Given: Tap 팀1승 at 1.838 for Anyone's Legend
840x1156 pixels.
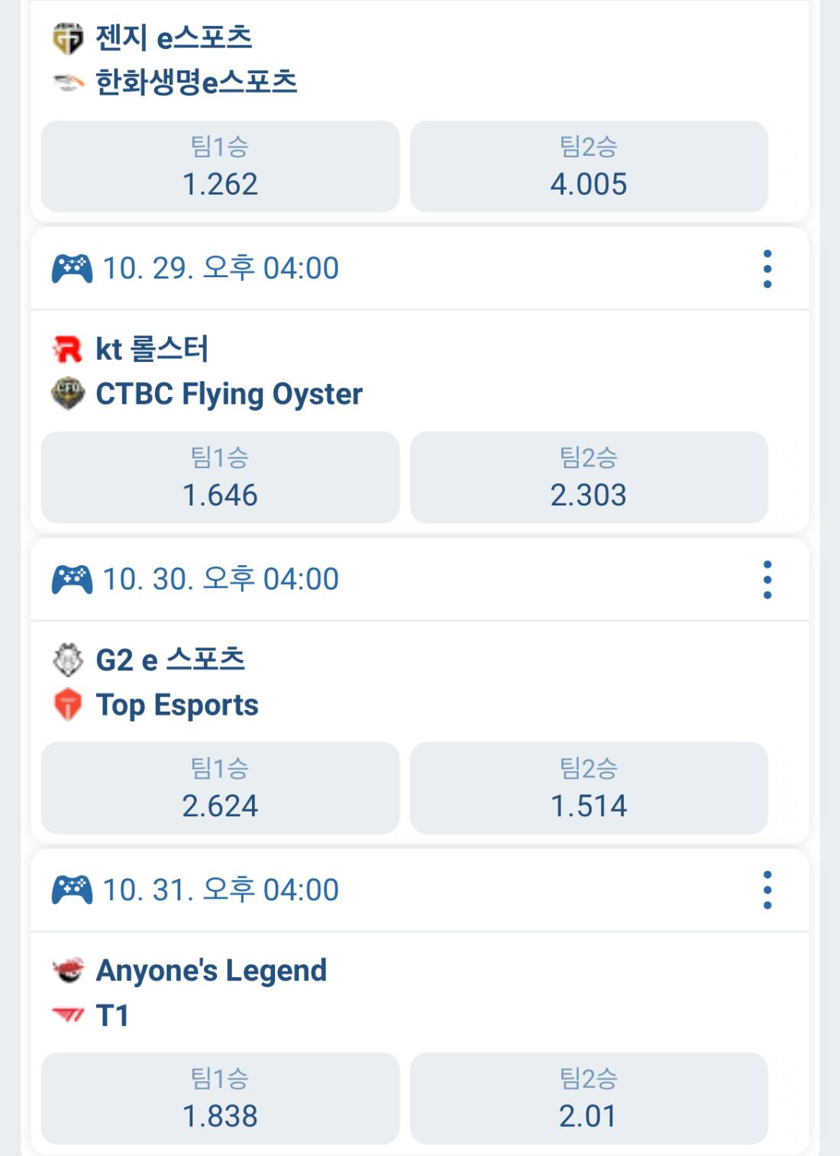Looking at the screenshot, I should coord(220,1099).
